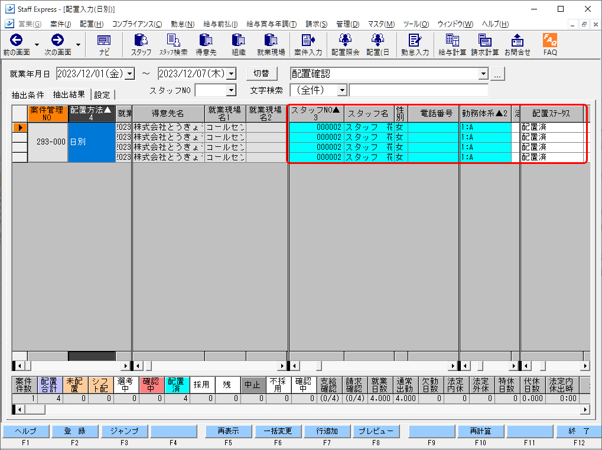The height and width of the screenshot is (450, 602).
Task: Click left arrow of customer pane scrollbar
Action: pyautogui.click(x=138, y=366)
